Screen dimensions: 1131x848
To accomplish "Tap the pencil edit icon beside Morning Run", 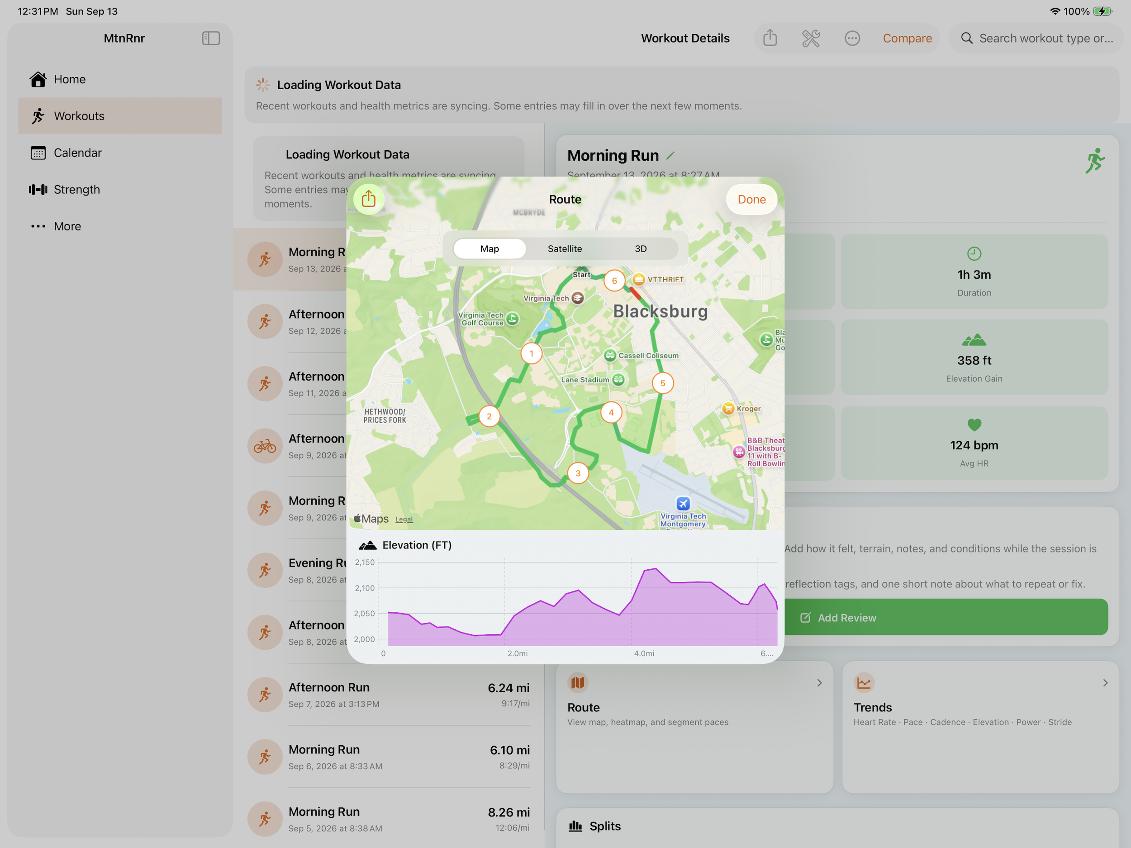I will (x=670, y=156).
